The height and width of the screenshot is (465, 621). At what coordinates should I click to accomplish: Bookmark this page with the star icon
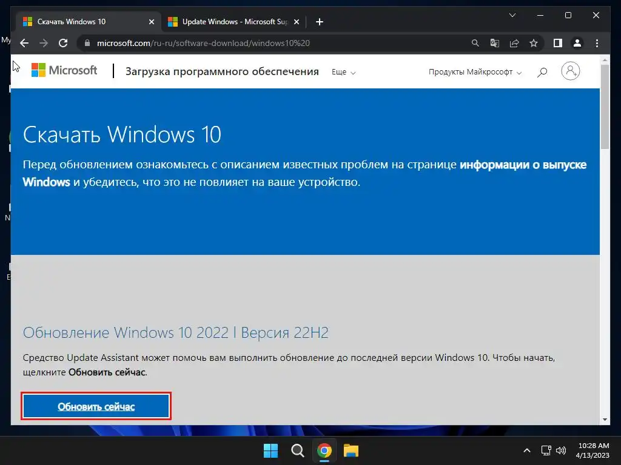tap(534, 43)
